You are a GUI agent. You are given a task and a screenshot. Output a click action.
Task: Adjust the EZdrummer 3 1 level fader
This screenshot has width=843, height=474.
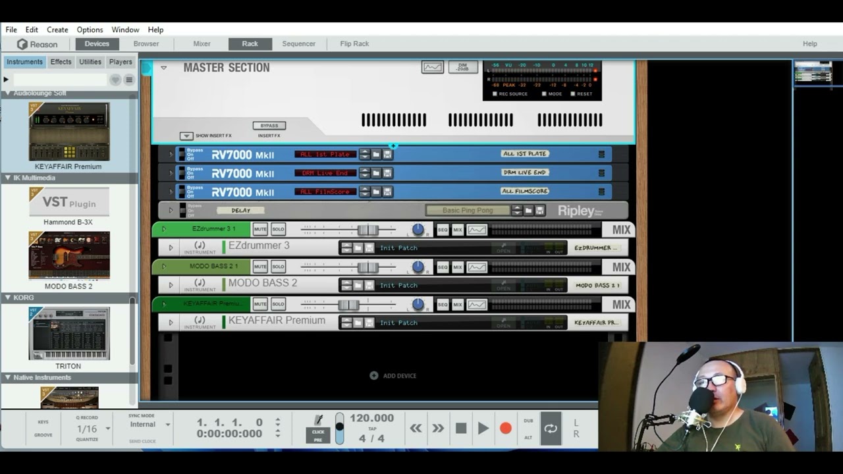click(367, 230)
